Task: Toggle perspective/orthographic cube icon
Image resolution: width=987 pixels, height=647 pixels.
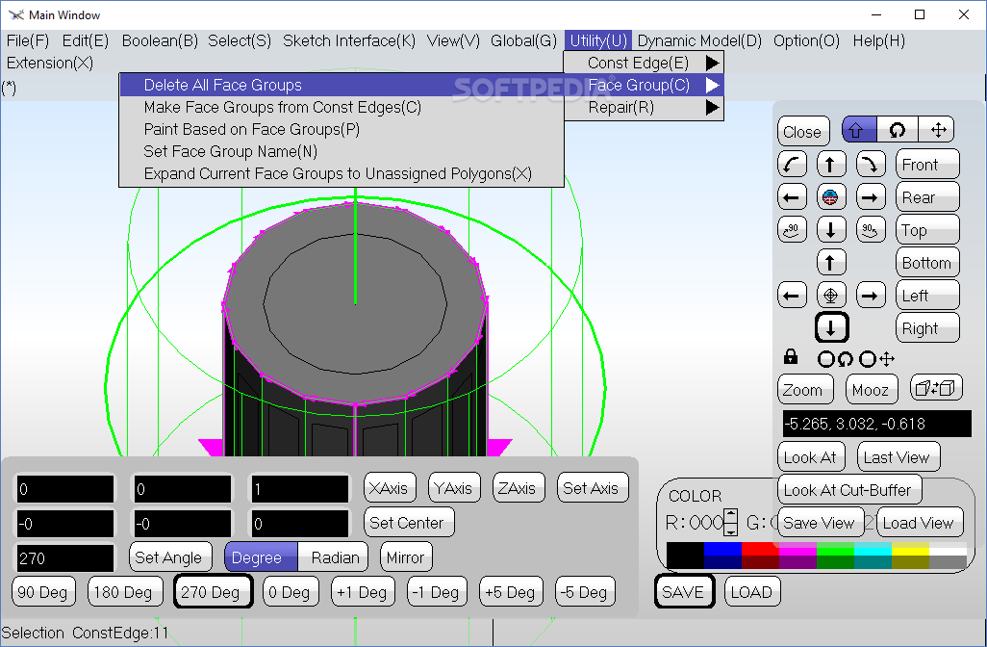Action: tap(936, 388)
